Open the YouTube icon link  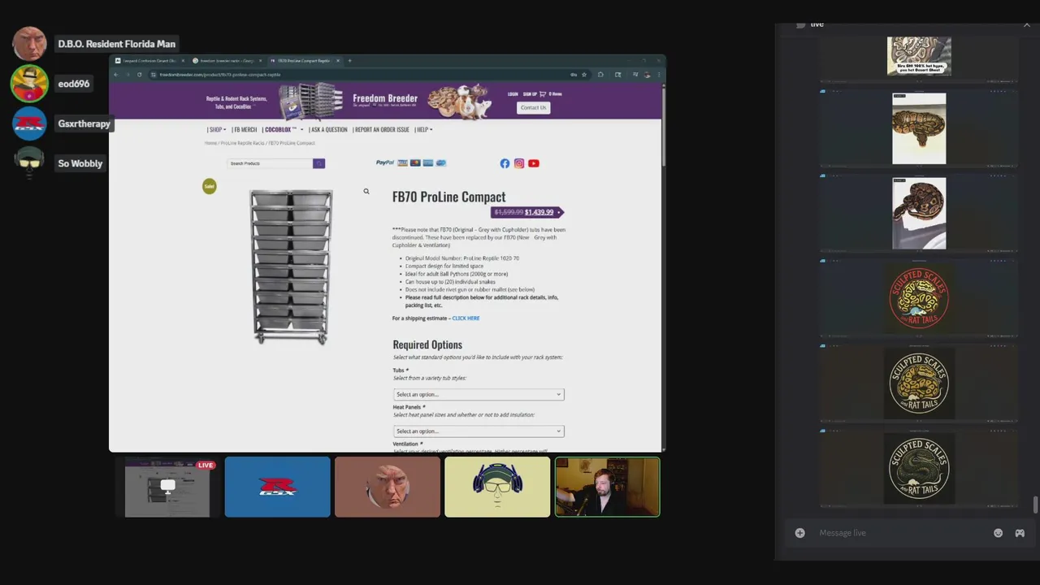(534, 163)
